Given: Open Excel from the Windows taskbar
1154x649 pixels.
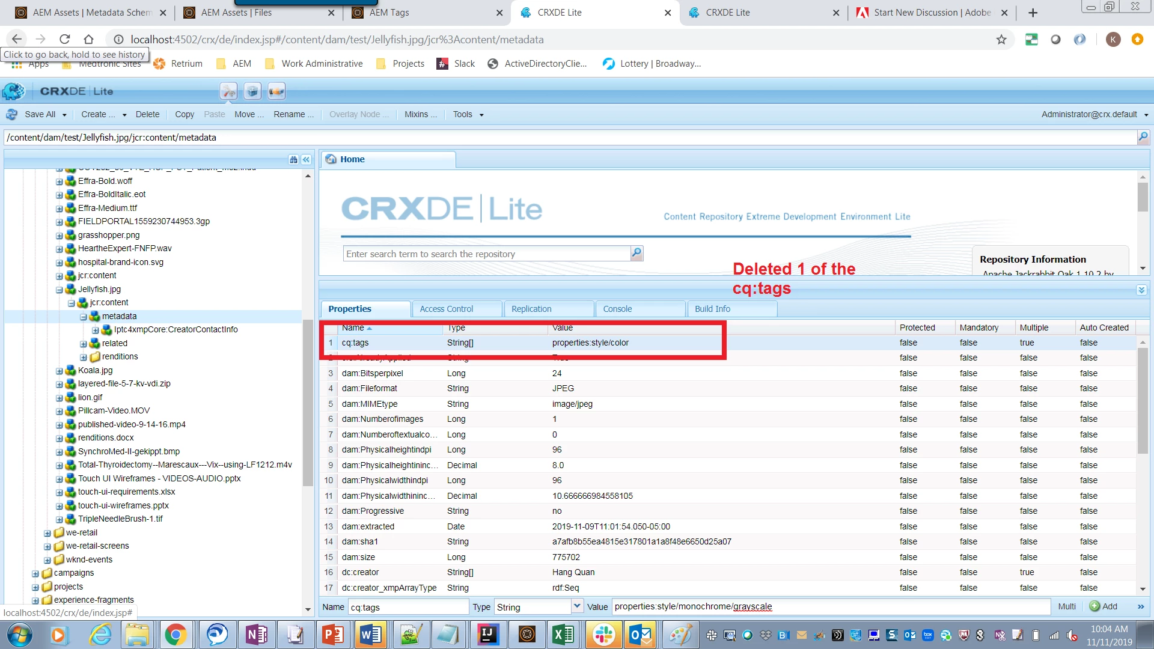Looking at the screenshot, I should [563, 635].
